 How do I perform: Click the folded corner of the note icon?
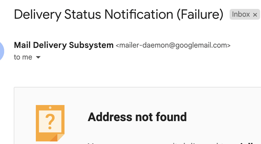[59, 137]
